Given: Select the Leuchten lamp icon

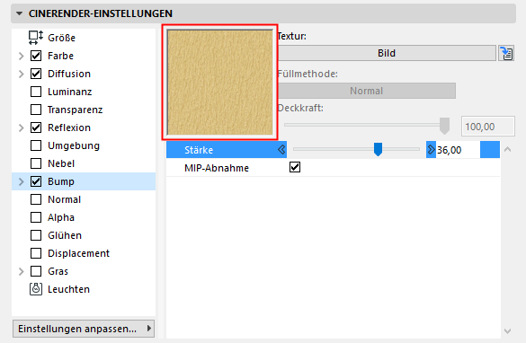Looking at the screenshot, I should point(36,289).
